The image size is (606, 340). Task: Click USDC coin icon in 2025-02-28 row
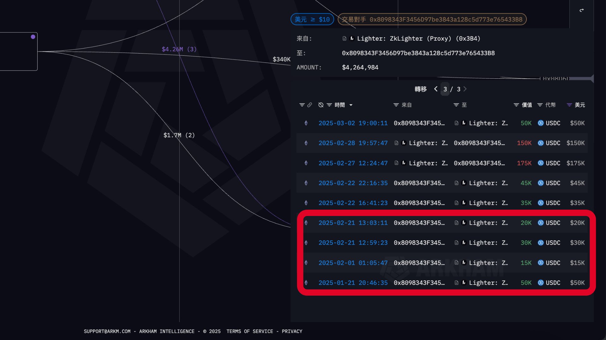click(541, 143)
